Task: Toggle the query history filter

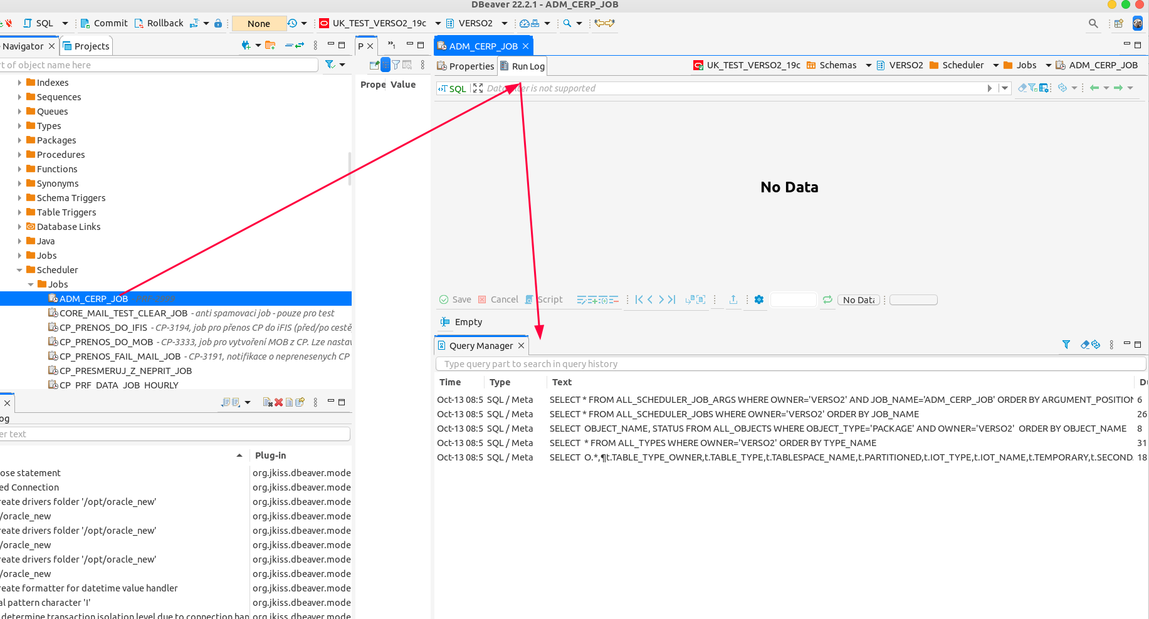Action: [x=1066, y=344]
